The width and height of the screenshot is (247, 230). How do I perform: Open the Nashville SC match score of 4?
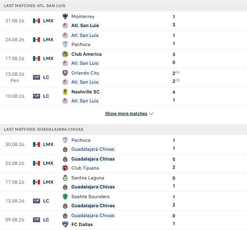click(174, 92)
